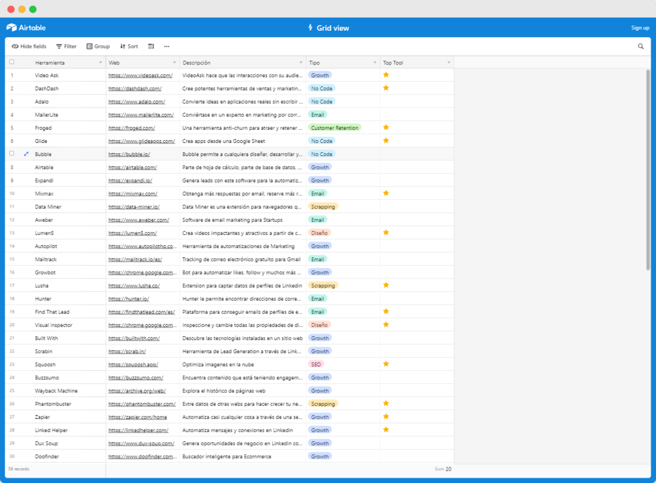
Task: Open the Web column dropdown arrow
Action: [174, 63]
